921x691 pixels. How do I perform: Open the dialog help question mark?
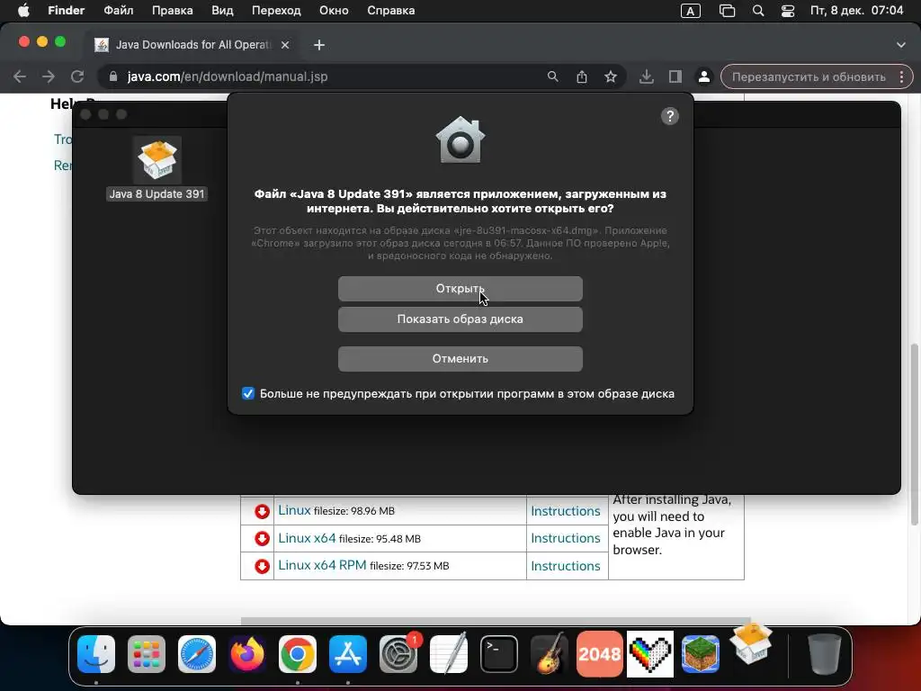tap(669, 116)
